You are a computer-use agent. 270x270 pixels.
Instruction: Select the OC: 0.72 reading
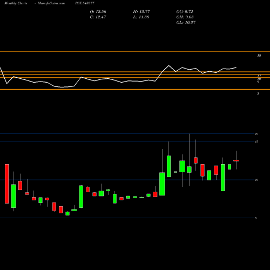click(185, 12)
